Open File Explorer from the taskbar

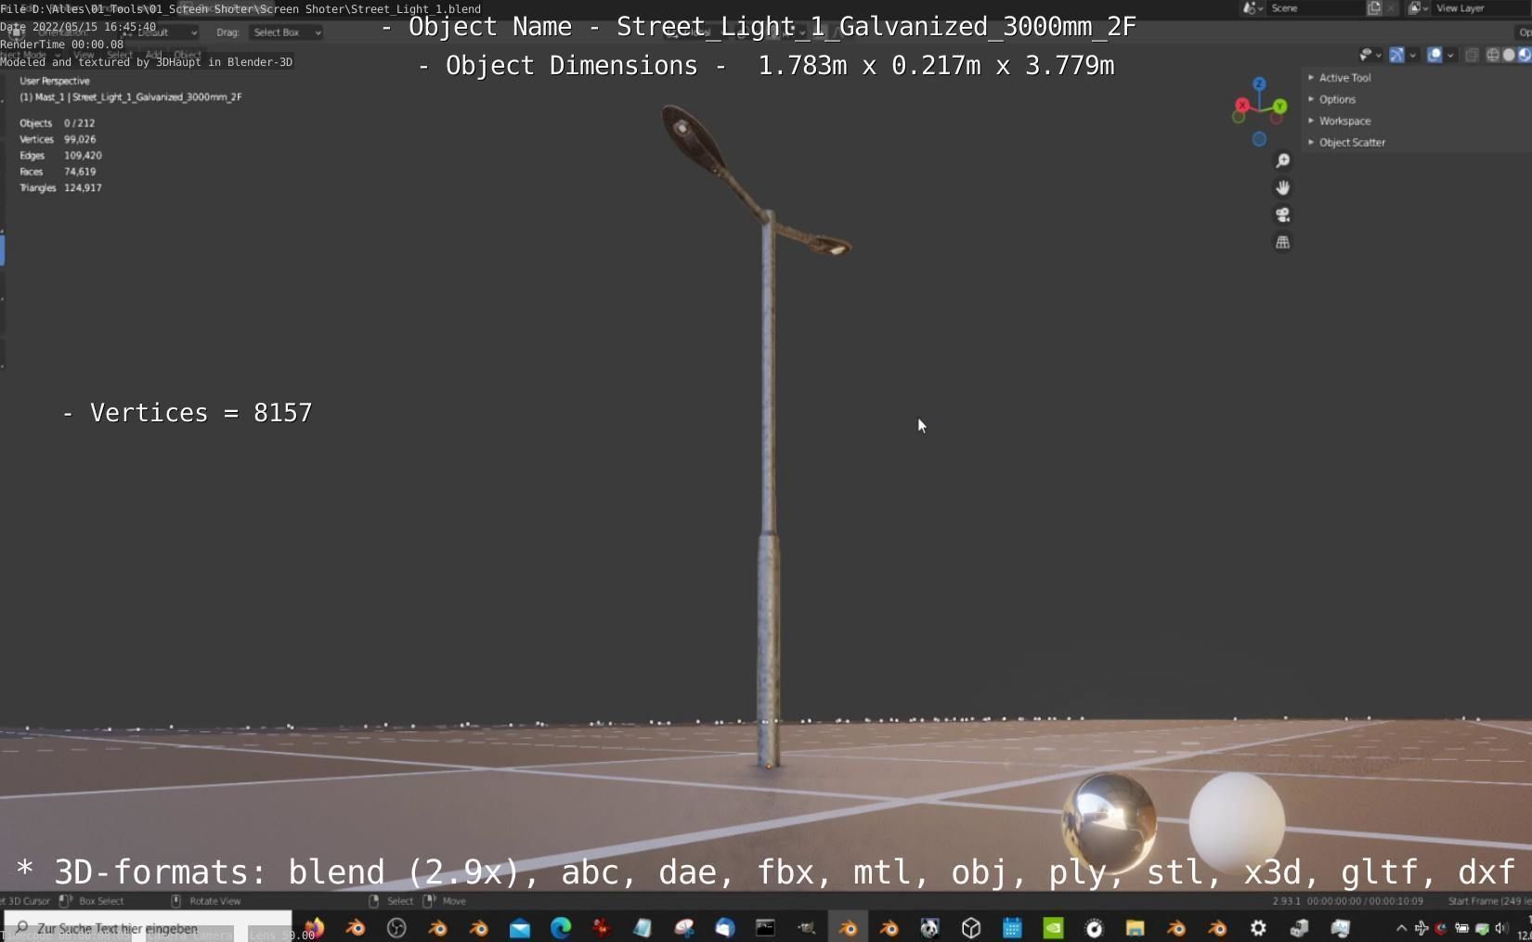pos(1135,928)
